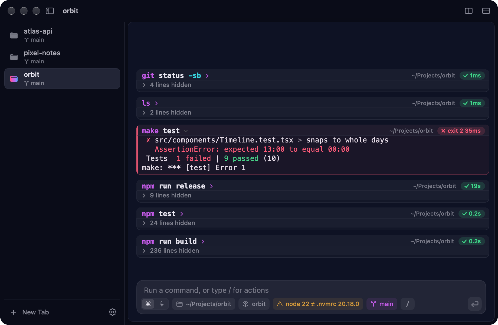498x325 pixels.
Task: Click the 19s success badge
Action: [473, 186]
